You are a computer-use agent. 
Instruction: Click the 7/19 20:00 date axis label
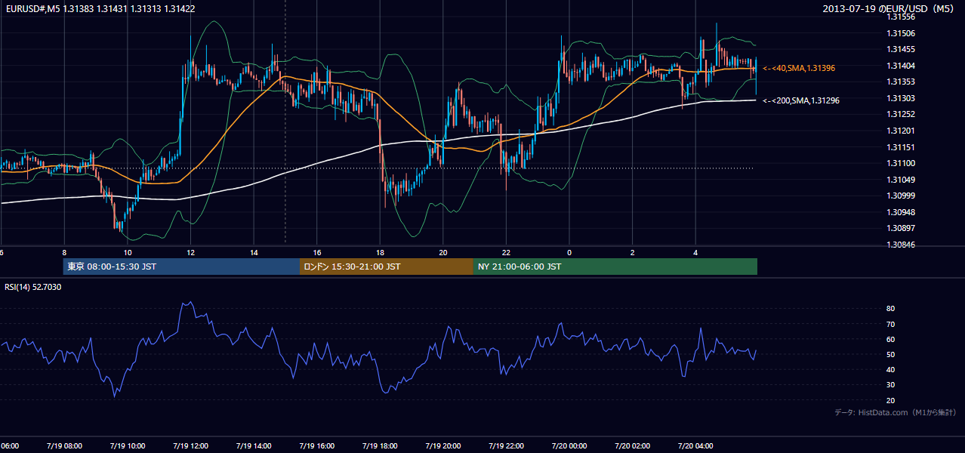click(442, 445)
